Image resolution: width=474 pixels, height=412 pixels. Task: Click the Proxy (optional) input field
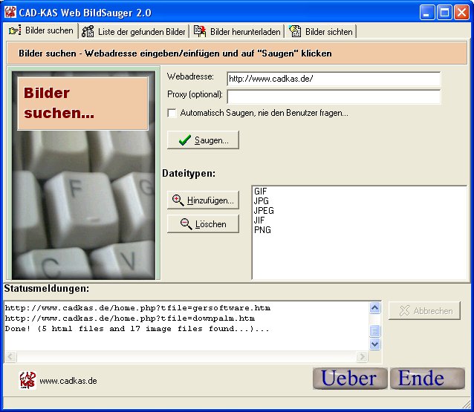333,97
